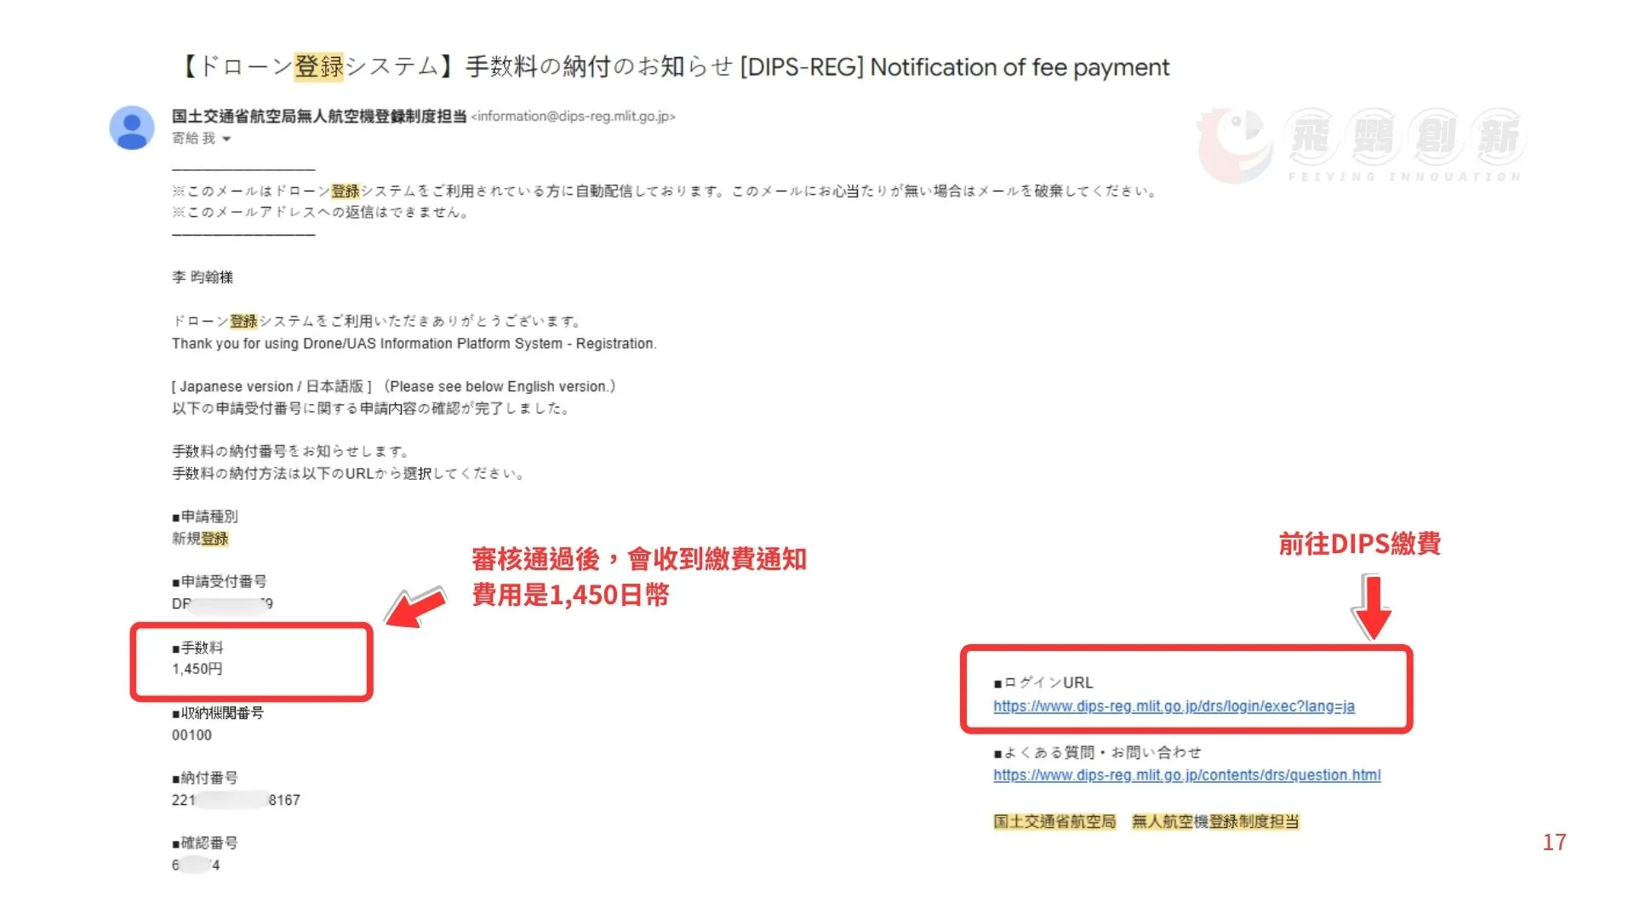Click the 申請受付番号 reception number value
The image size is (1634, 919).
click(x=222, y=603)
